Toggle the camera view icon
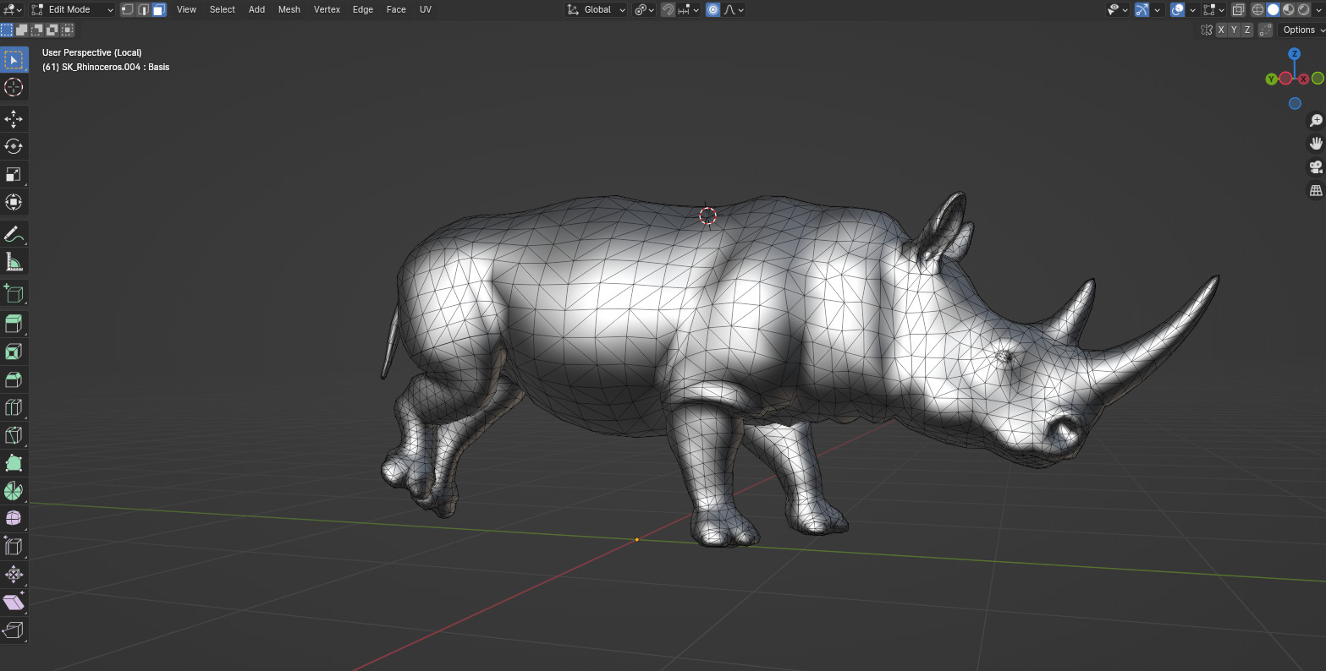 point(1316,166)
